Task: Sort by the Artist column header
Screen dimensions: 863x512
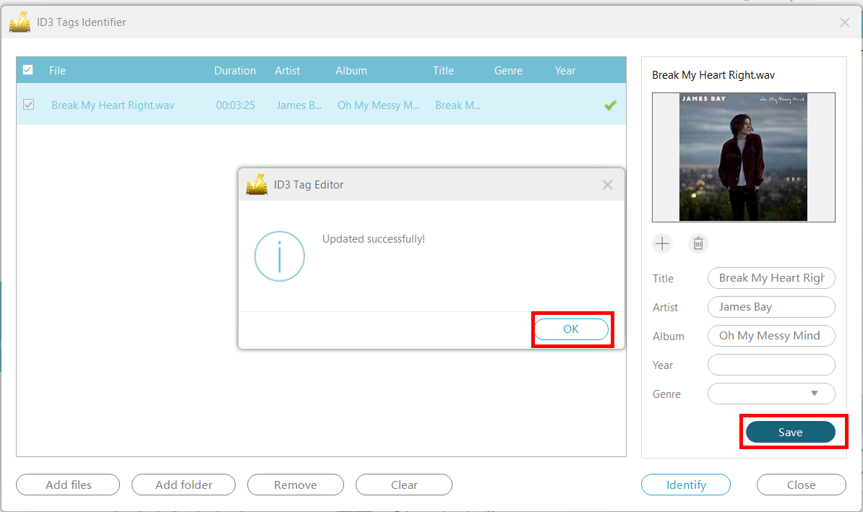Action: click(x=287, y=70)
